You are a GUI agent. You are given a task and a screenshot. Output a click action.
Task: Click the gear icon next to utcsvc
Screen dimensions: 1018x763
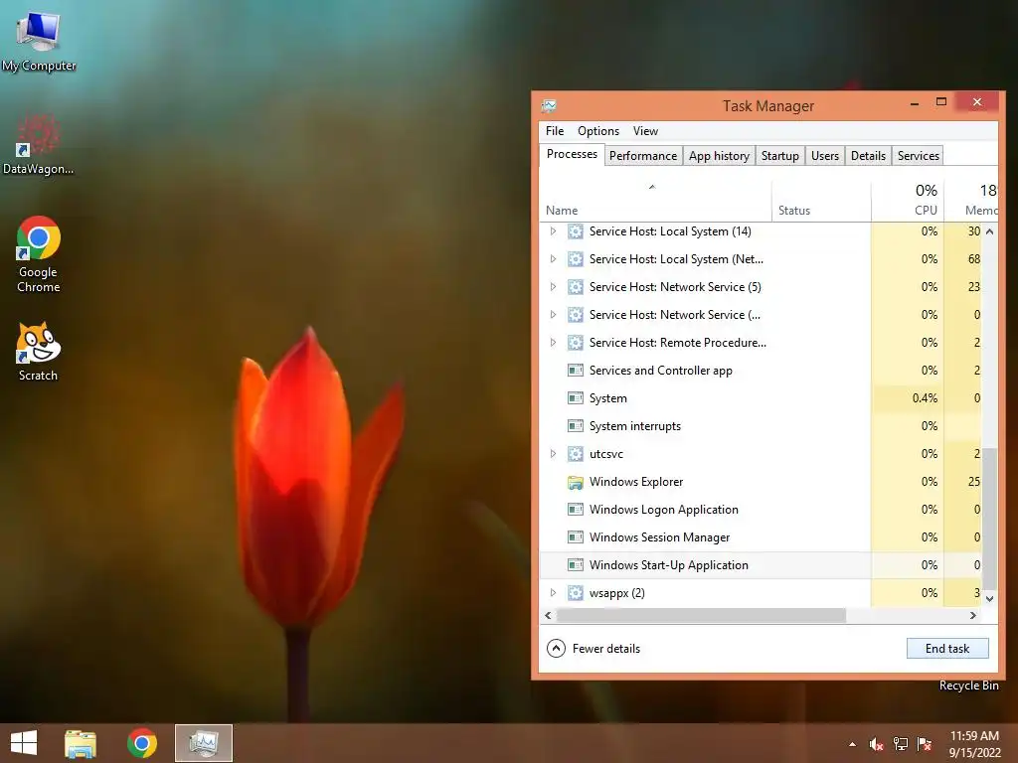pos(576,453)
